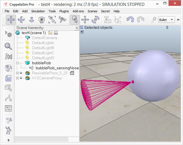Expand the XYZCameraProxy node

[x=17, y=78]
